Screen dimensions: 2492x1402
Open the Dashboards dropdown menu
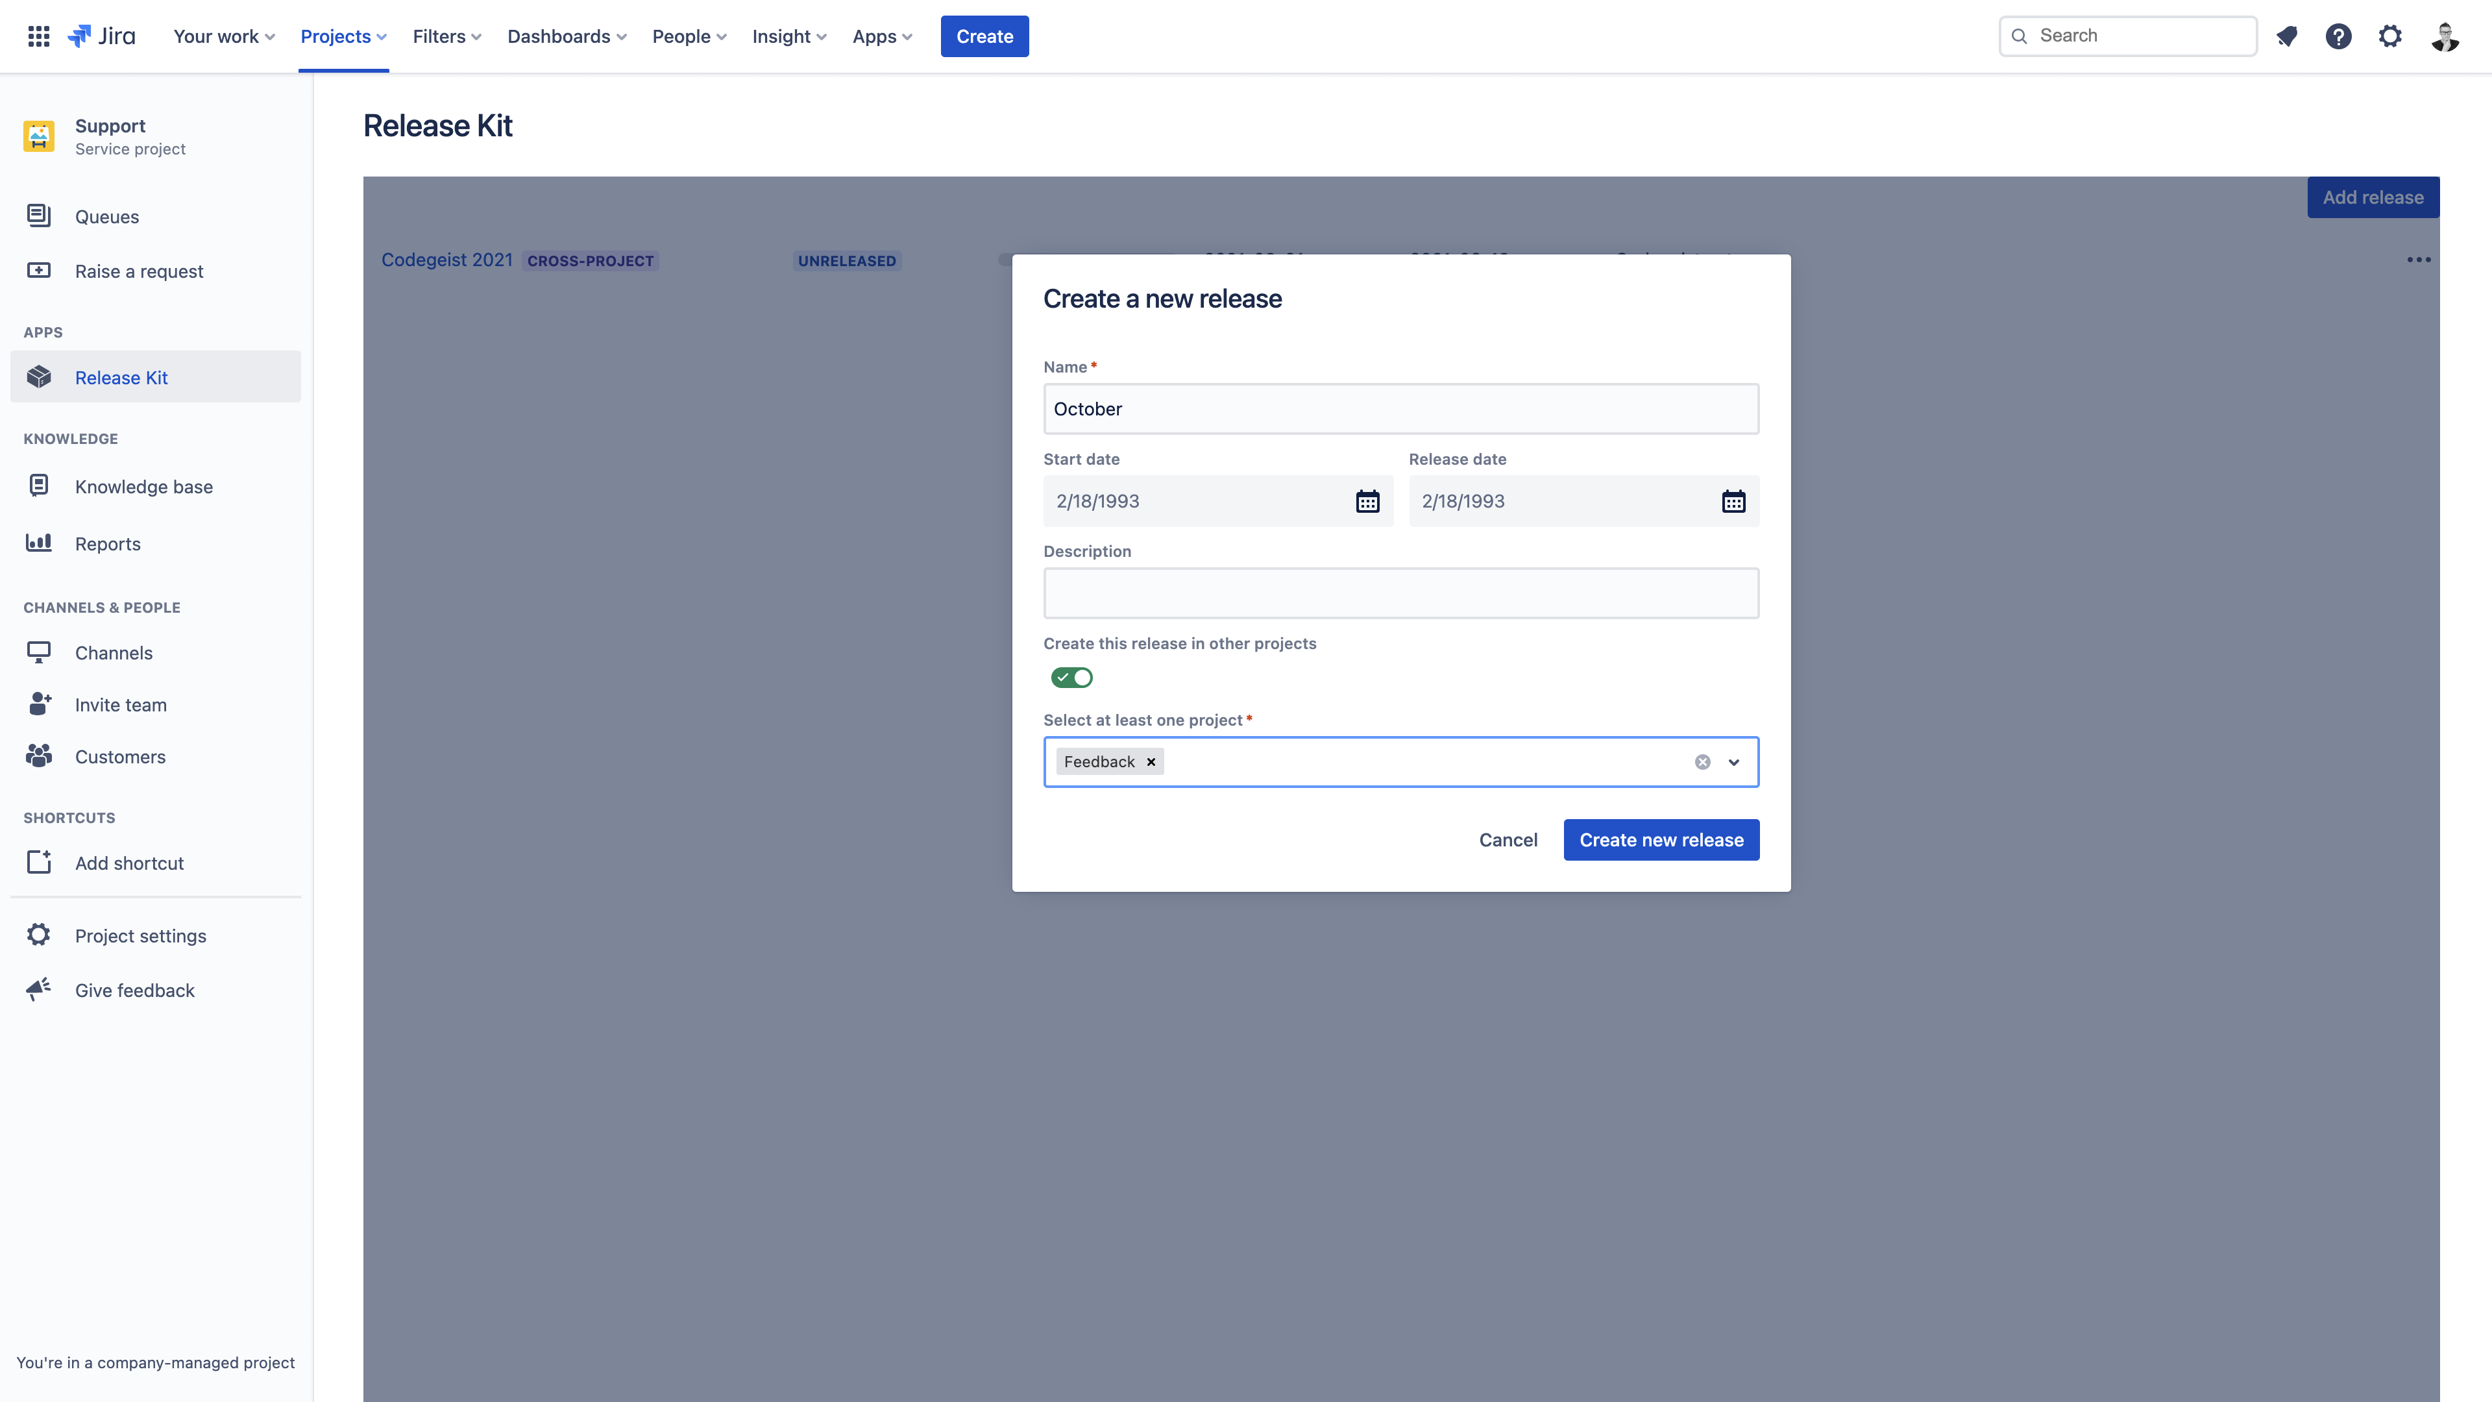tap(567, 36)
